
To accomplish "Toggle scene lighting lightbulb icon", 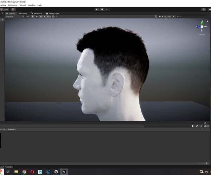I will pyautogui.click(x=33, y=16).
